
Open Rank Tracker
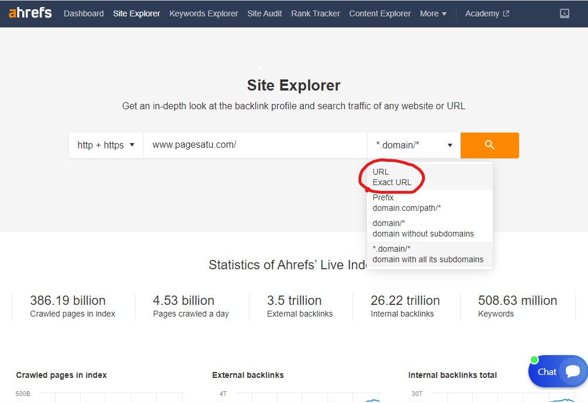316,13
